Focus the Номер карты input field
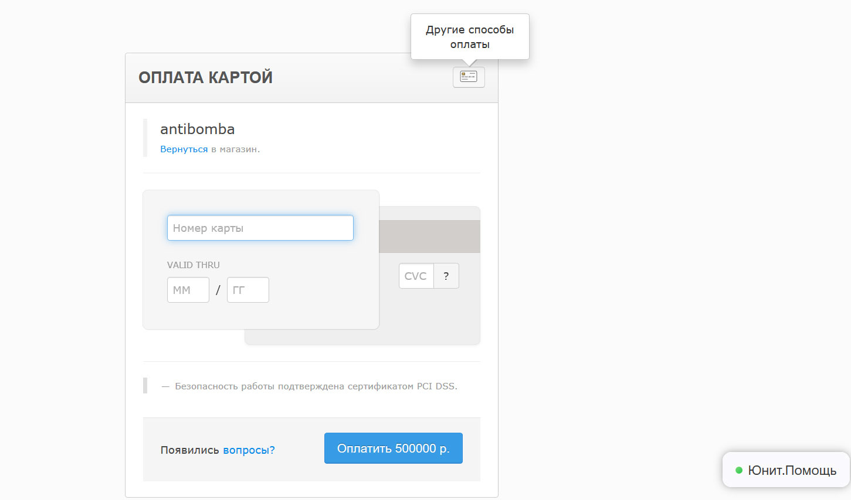Image resolution: width=851 pixels, height=500 pixels. [260, 228]
